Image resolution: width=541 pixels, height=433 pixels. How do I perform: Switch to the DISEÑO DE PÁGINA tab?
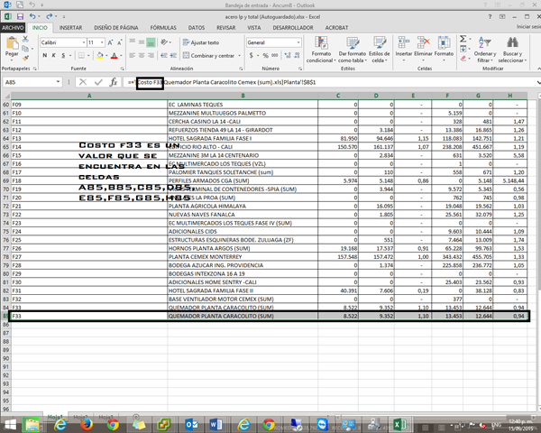point(116,28)
